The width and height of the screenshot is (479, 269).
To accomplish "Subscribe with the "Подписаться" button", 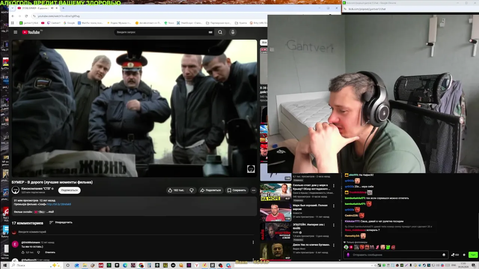I will coord(69,190).
